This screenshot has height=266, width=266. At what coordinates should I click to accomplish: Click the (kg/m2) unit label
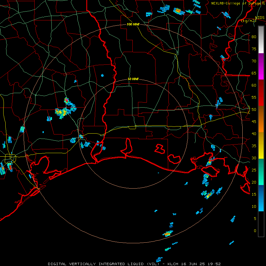[249, 21]
